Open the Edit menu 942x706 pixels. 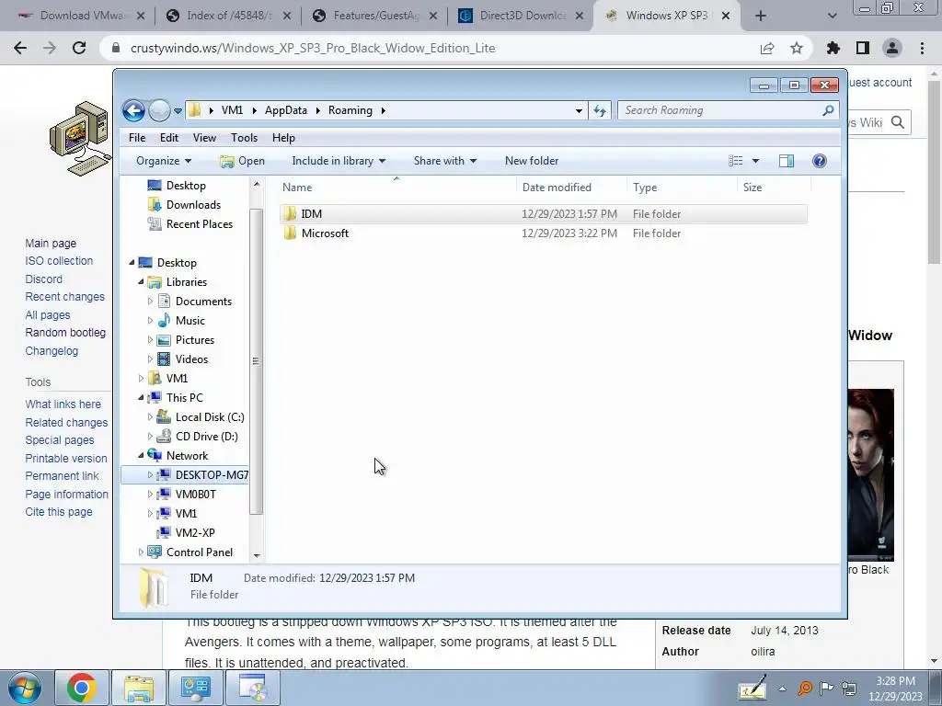pos(169,138)
